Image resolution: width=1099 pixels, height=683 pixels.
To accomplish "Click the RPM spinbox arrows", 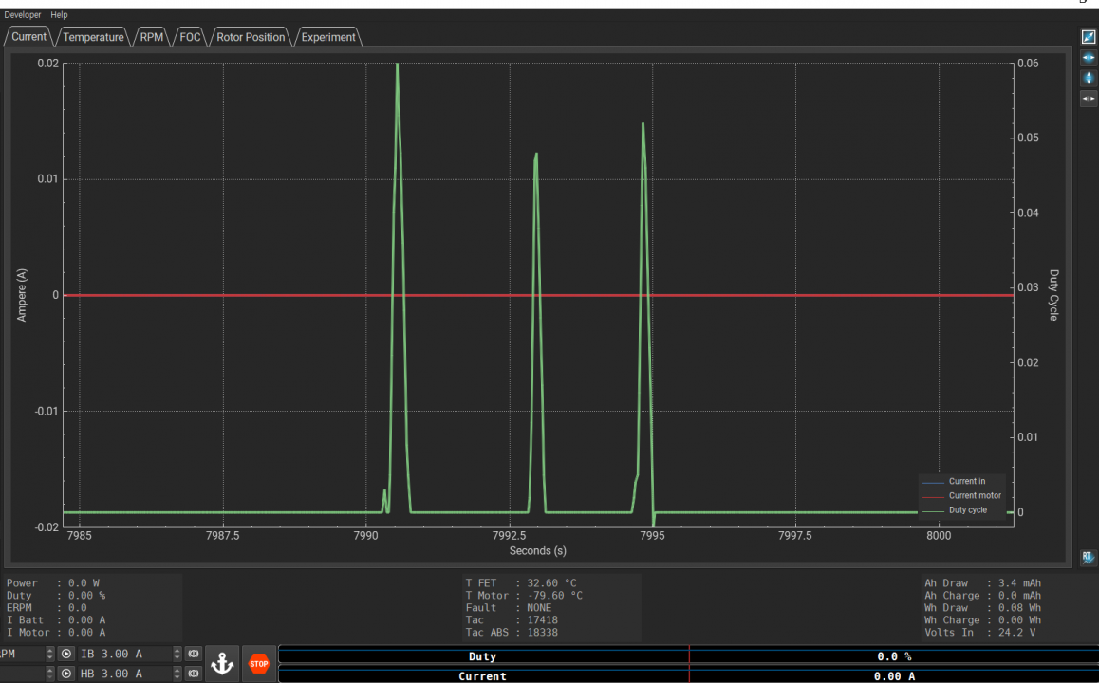I will (49, 654).
